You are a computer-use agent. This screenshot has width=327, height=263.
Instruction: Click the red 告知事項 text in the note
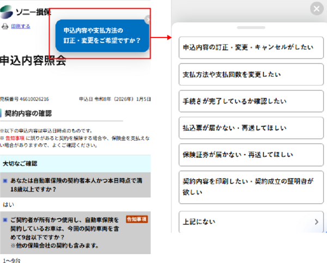point(15,138)
